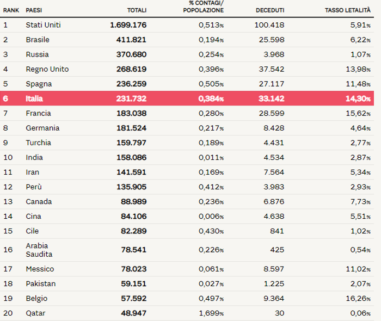Click India's 0,011% population share
The image size is (381, 321).
[211, 158]
